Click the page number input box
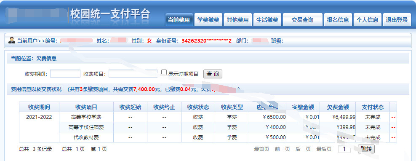The image size is (416, 161). (344, 149)
